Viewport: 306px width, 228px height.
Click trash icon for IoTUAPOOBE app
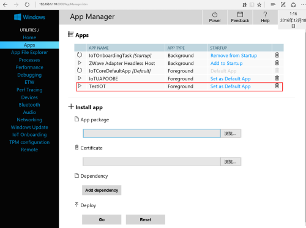coord(277,78)
